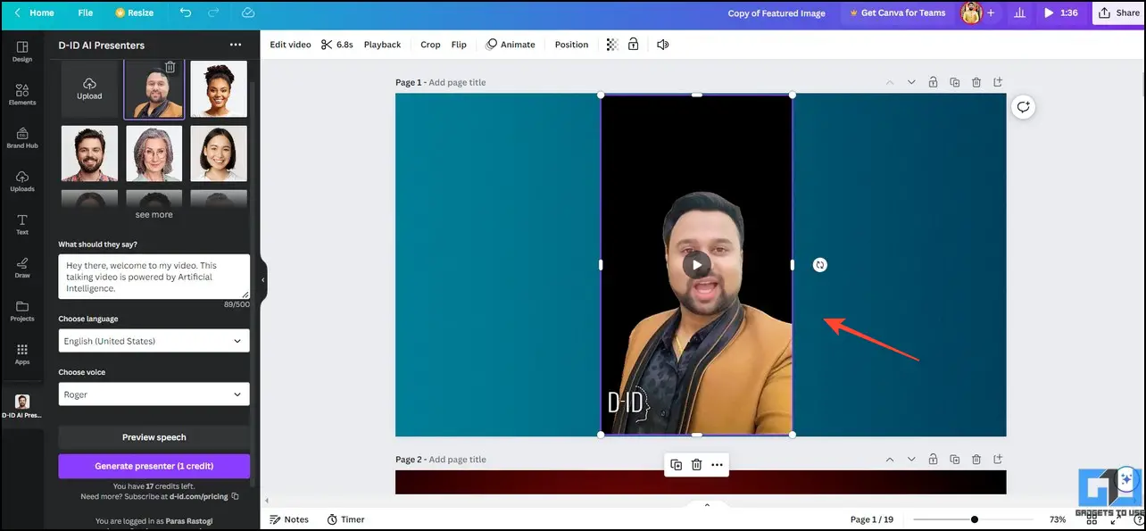Viewport: 1146px width, 531px height.
Task: Move Page 1 down with the chevron
Action: (911, 82)
